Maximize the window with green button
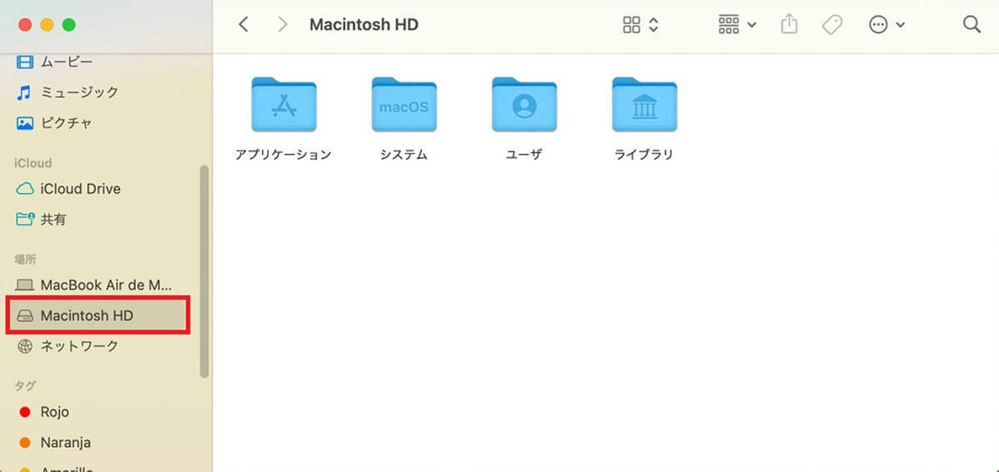999x472 pixels. tap(69, 25)
